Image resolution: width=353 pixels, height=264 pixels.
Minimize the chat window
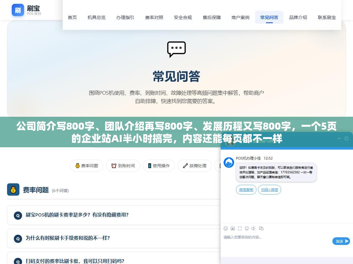pyautogui.click(x=339, y=138)
